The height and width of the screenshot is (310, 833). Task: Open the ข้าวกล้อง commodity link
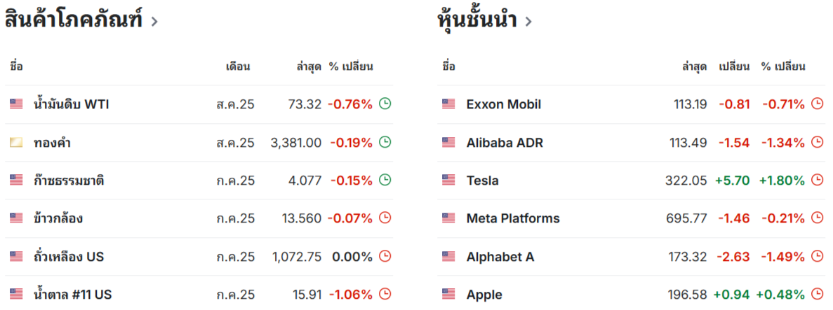(x=58, y=218)
